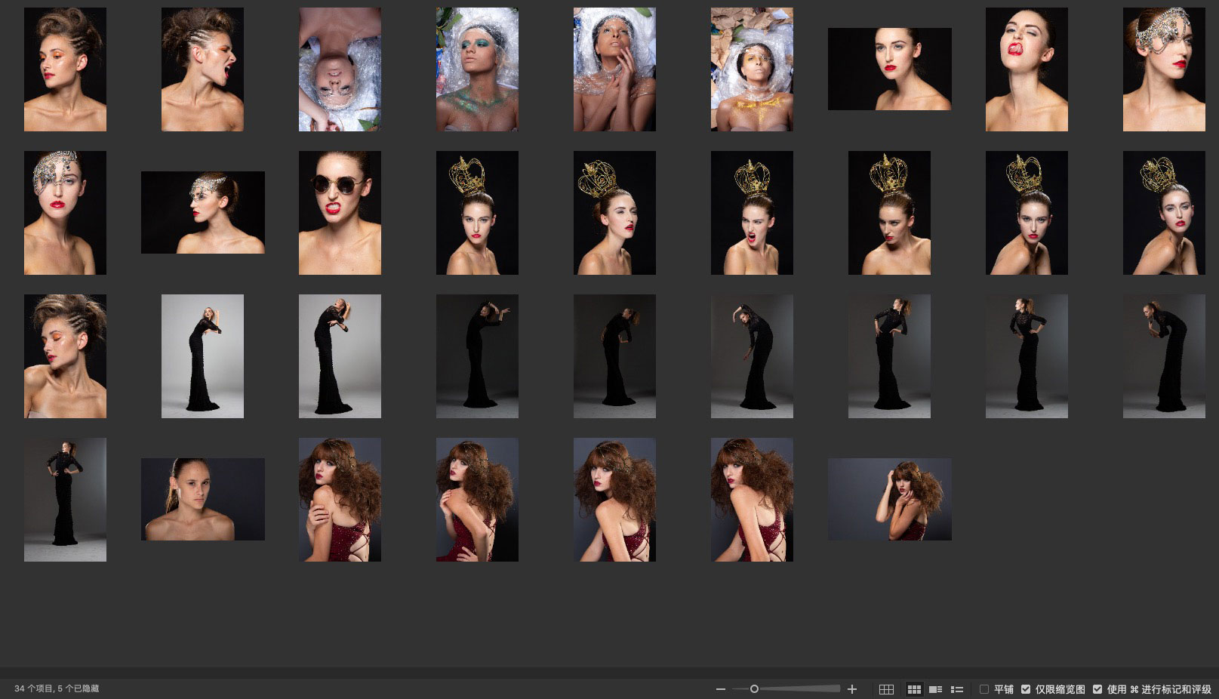Select first gold crown portrait thumbnail
This screenshot has height=699, width=1219.
[x=477, y=212]
